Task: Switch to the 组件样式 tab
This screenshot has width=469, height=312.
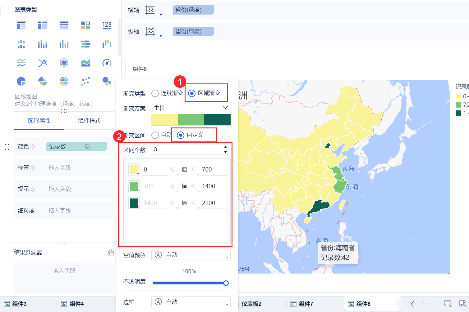Action: pos(89,121)
